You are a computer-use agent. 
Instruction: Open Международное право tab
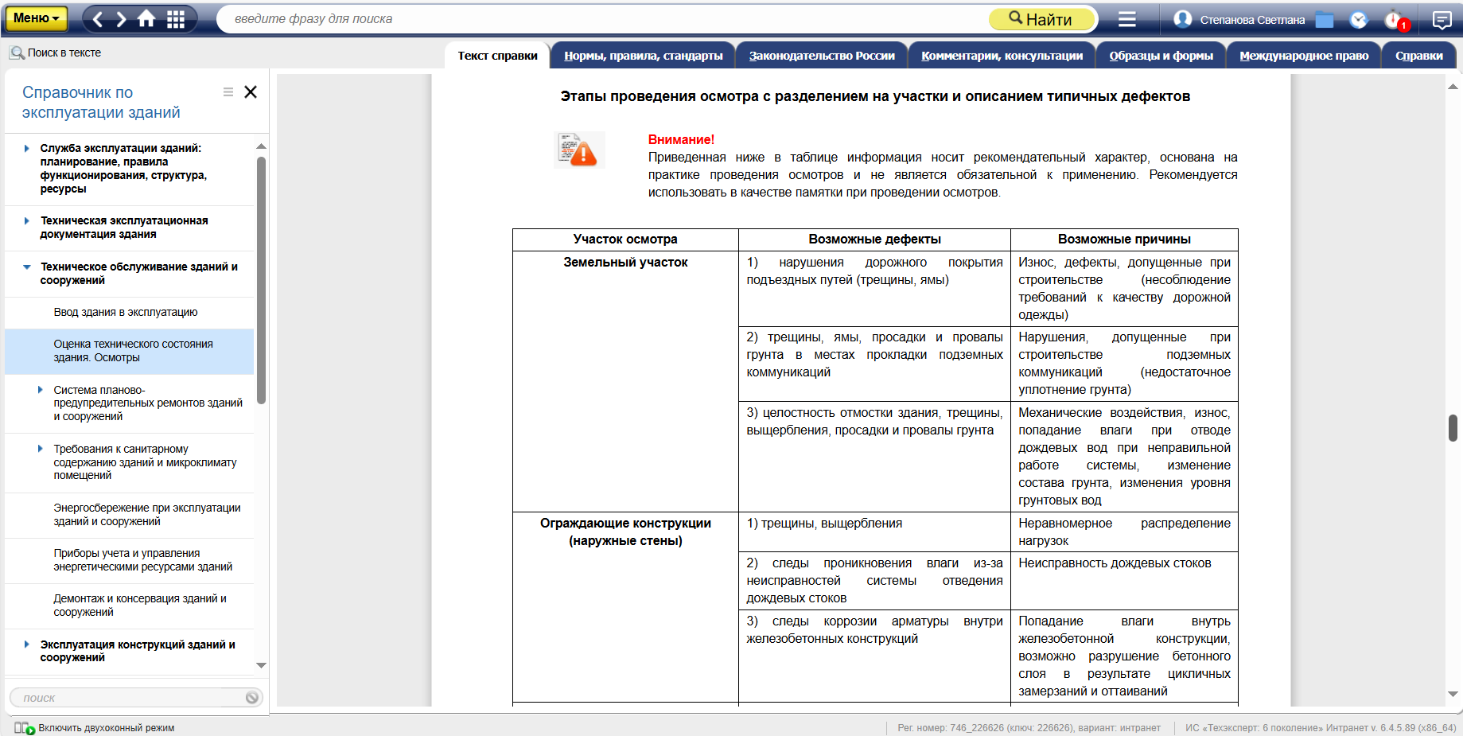[x=1304, y=56]
